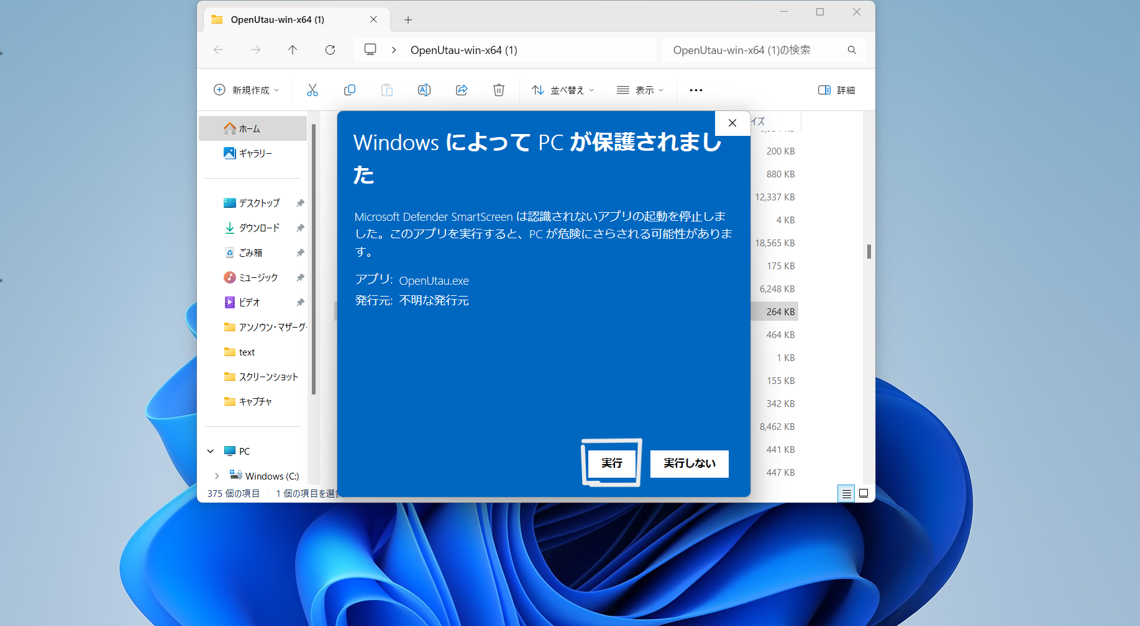Click the 実行しない (Don't run) button

point(689,463)
